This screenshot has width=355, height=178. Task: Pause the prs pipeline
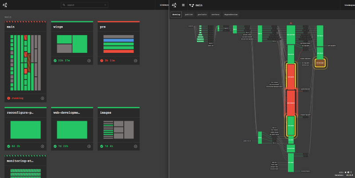pos(135,60)
